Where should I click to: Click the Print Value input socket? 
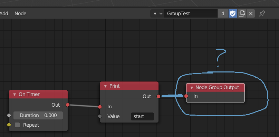(100, 116)
